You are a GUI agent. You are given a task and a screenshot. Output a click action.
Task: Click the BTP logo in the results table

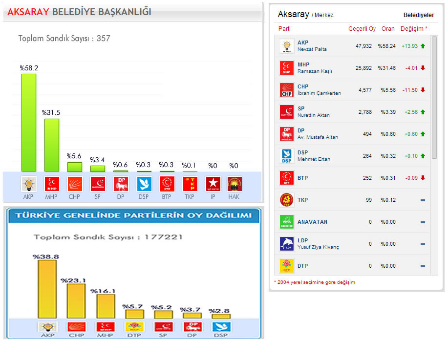[x=287, y=178]
